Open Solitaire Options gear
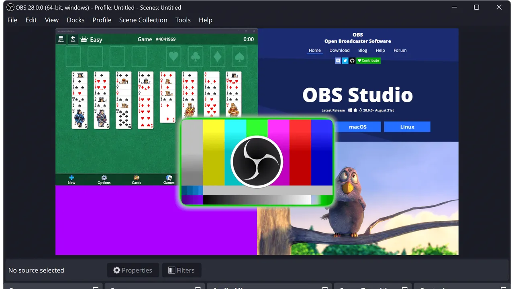The width and height of the screenshot is (514, 289). 104,179
